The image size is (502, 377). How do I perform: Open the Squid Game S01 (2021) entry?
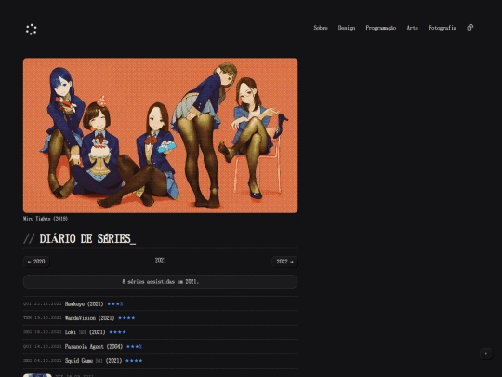click(x=93, y=360)
